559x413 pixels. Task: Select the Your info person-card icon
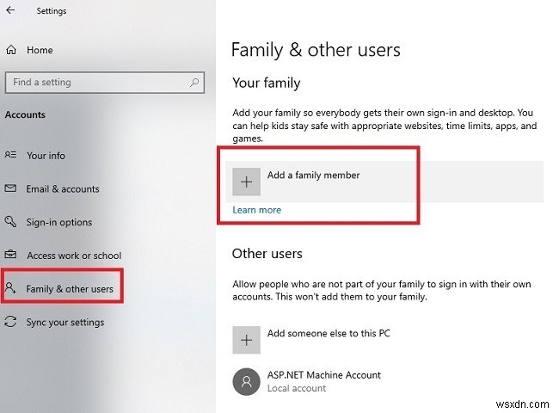click(10, 155)
